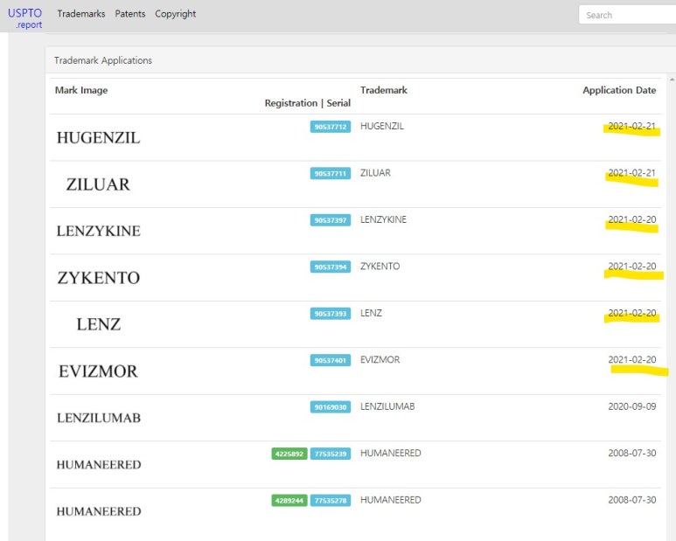Select HUGENZIL application date 2021-02-21
Image resolution: width=676 pixels, height=541 pixels.
point(631,126)
